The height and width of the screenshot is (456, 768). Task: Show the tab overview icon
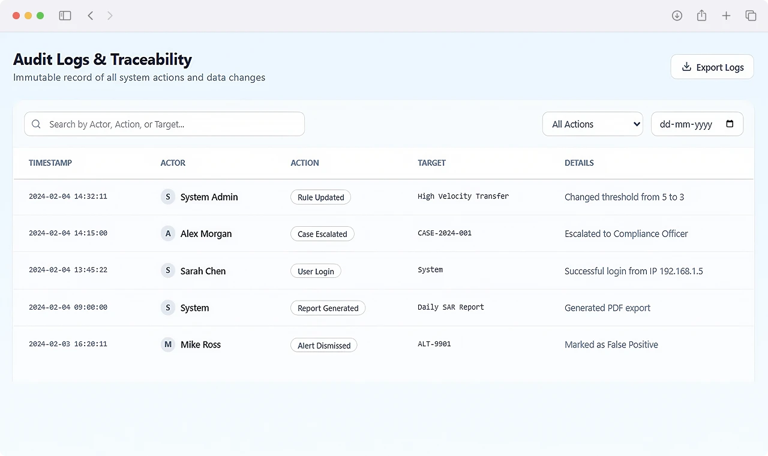coord(751,16)
